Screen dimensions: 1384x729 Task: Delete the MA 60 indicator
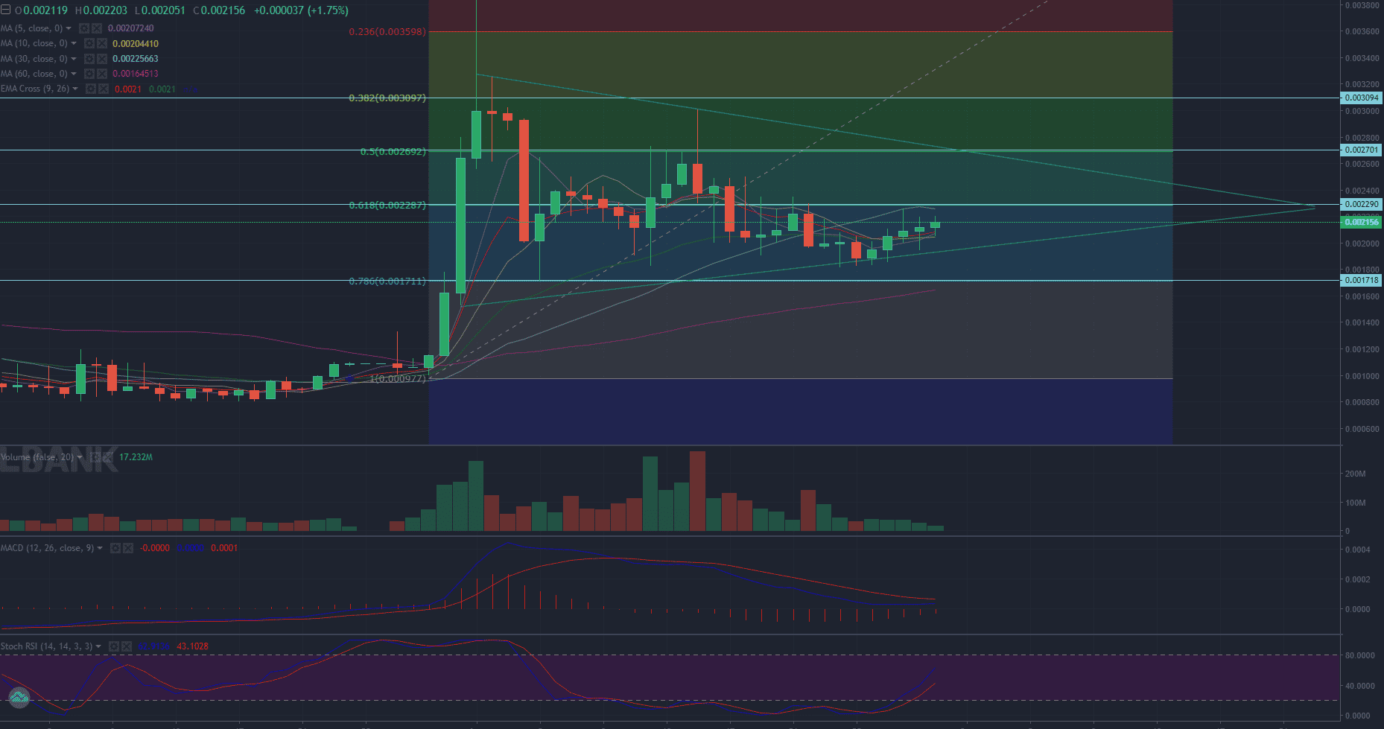click(x=102, y=74)
